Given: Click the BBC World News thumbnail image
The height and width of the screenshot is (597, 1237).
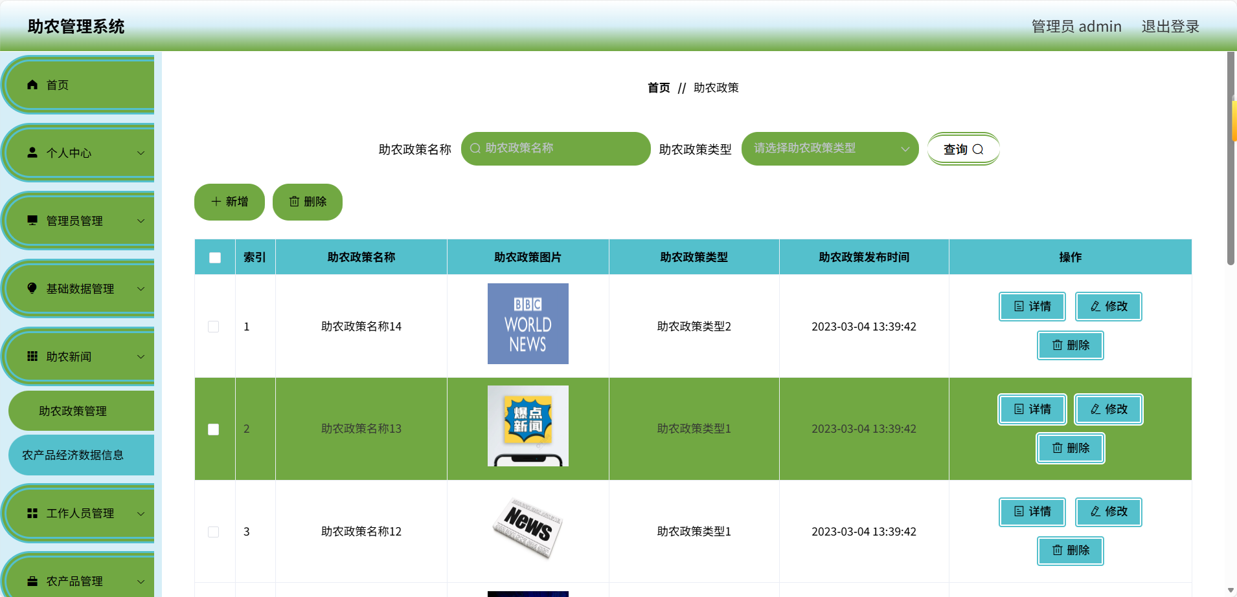Looking at the screenshot, I should (x=528, y=323).
